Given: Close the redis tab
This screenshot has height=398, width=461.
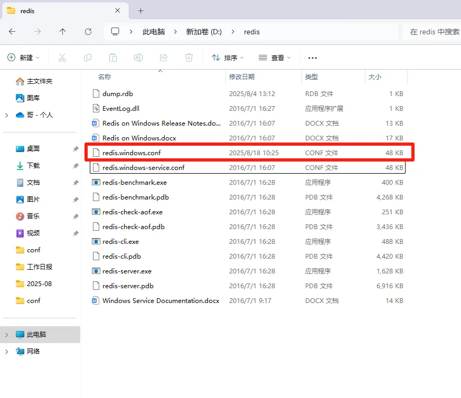Looking at the screenshot, I should 118,11.
